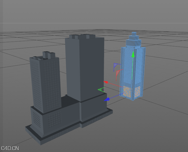The height and width of the screenshot is (152, 188).
Task: Select the shorter gray tower with window grid
Action: click(45, 82)
